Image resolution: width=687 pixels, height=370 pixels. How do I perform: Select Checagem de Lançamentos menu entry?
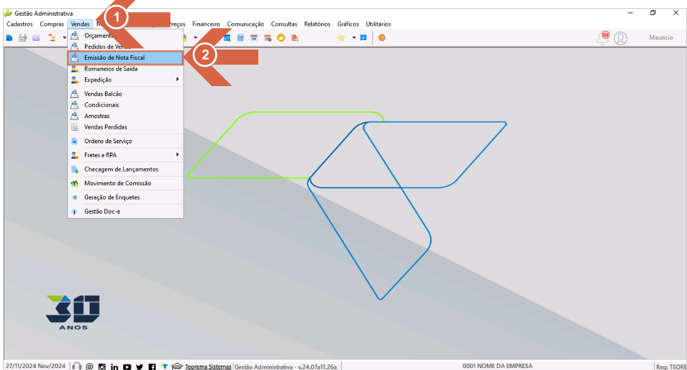tap(125, 169)
